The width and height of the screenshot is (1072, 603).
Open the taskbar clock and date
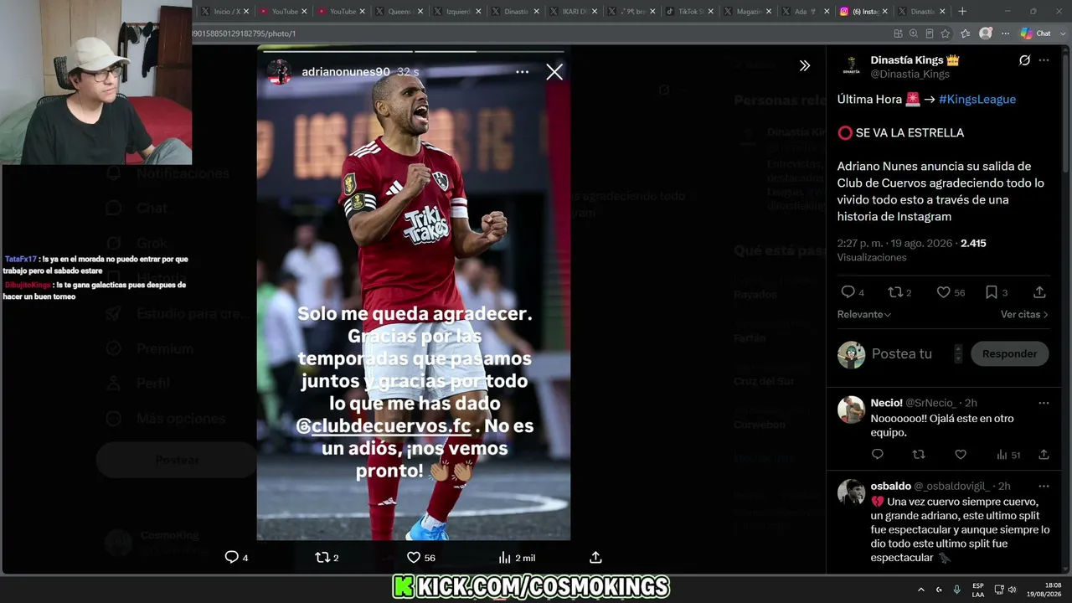point(1044,590)
